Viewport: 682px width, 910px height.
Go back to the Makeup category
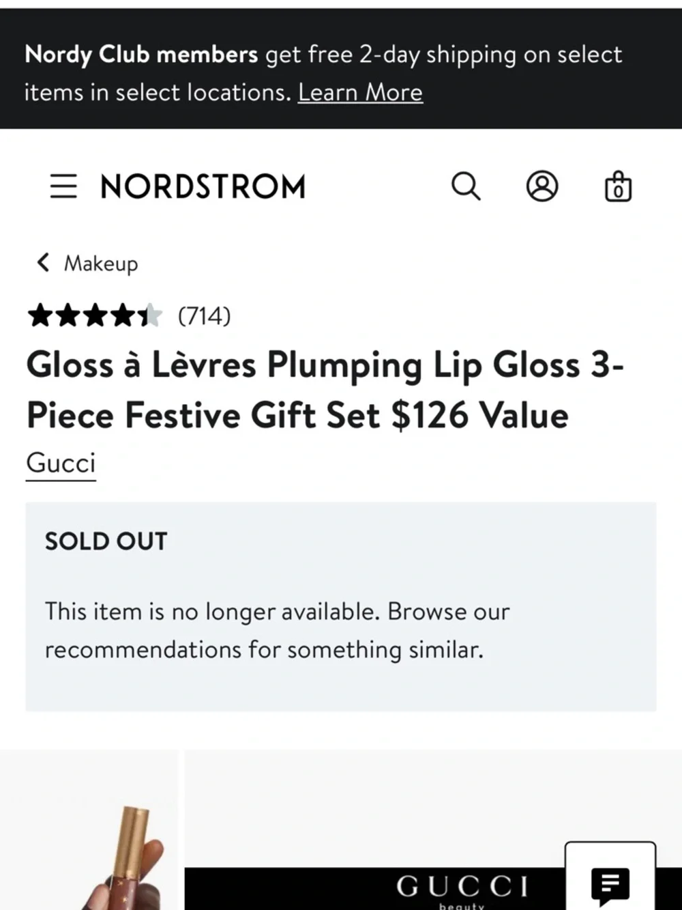(x=101, y=264)
